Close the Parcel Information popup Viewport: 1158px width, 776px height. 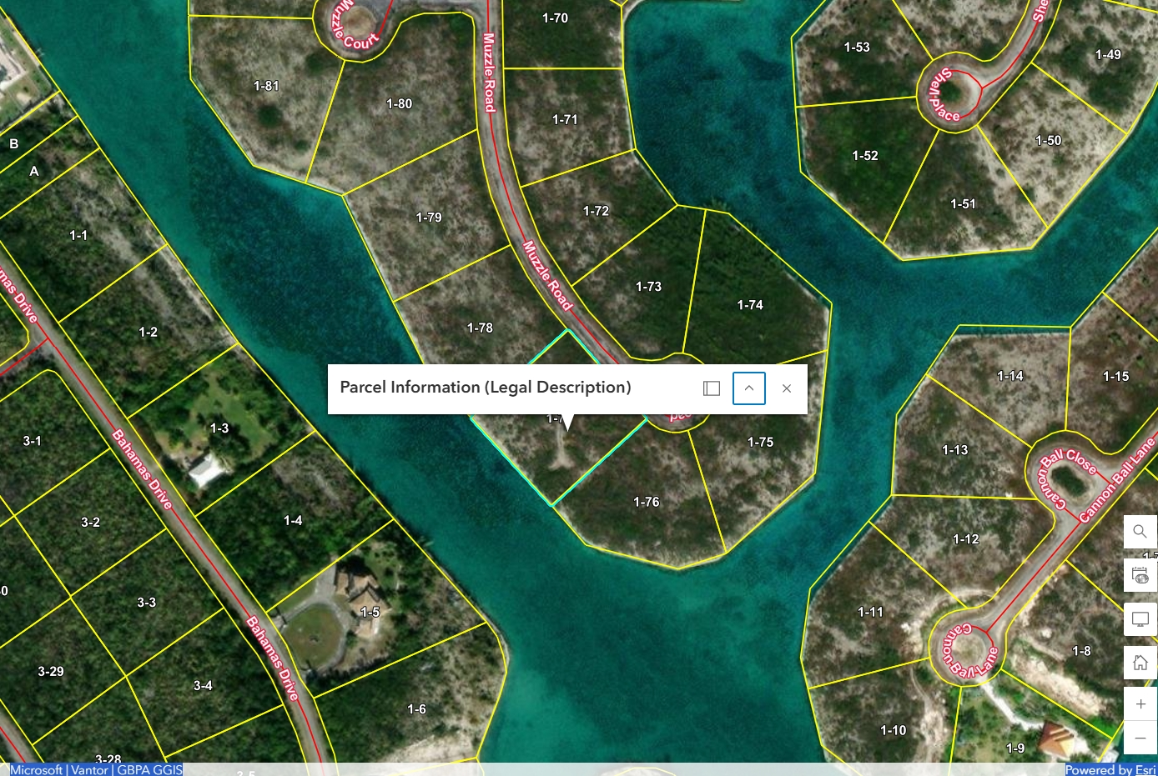point(786,388)
